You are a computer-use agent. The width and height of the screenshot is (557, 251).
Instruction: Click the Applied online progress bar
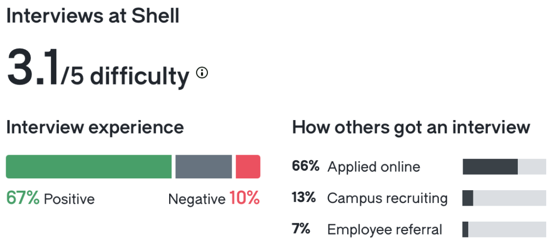click(x=504, y=167)
